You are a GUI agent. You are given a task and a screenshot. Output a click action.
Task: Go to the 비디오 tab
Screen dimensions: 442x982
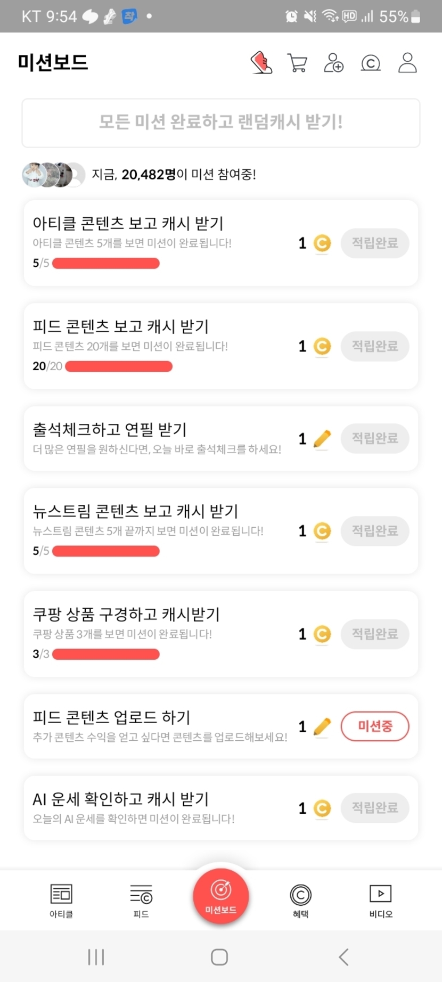[381, 900]
